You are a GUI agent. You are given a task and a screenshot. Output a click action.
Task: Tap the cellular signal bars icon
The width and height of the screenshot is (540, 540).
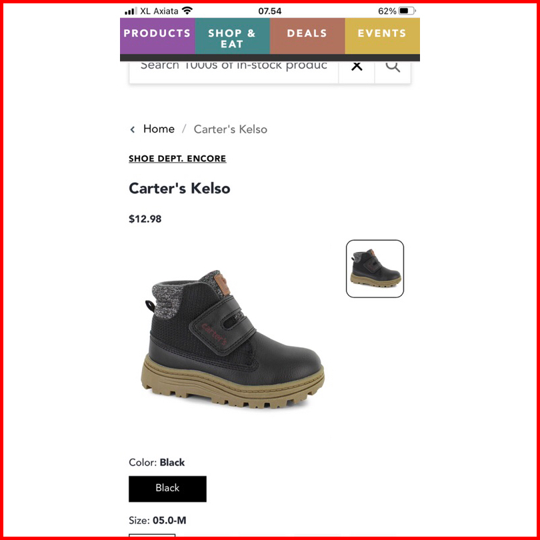click(131, 11)
